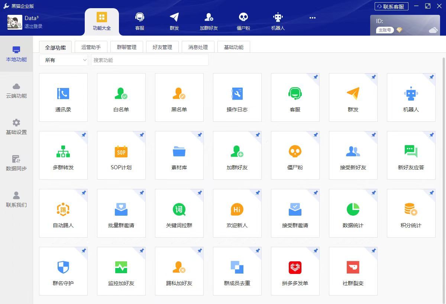The image size is (446, 304).
Task: Open the 关键词拉群 keyword tool
Action: click(179, 213)
